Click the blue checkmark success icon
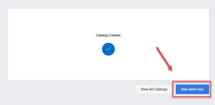Image resolution: width=215 pixels, height=105 pixels. click(108, 49)
